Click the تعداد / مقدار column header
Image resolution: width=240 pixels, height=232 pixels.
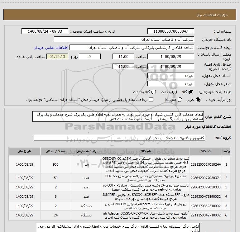pos(55,151)
